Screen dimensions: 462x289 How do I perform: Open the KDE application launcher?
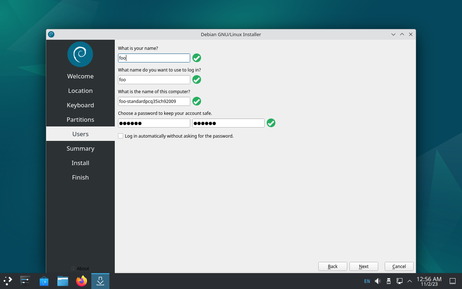[x=8, y=281]
